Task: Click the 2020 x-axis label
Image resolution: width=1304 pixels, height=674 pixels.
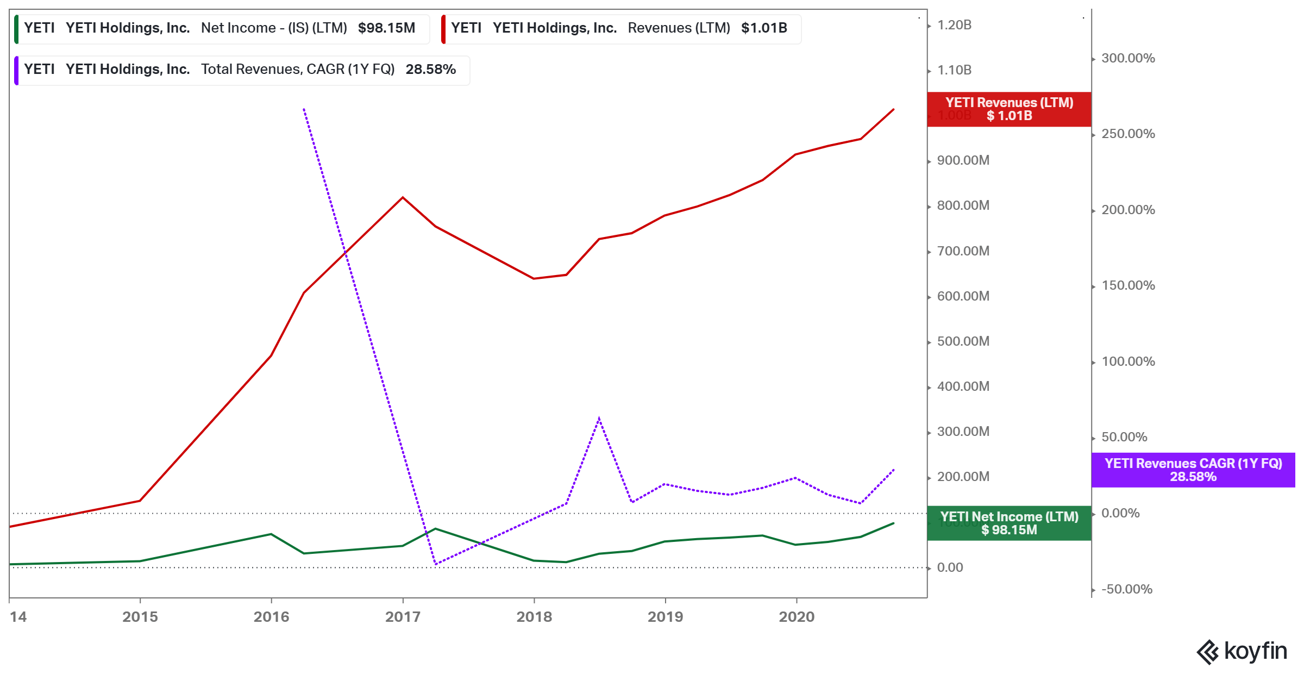Action: [797, 617]
